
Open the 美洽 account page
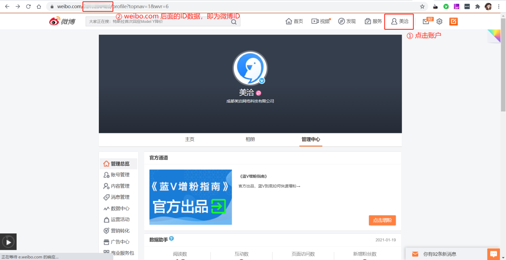399,21
